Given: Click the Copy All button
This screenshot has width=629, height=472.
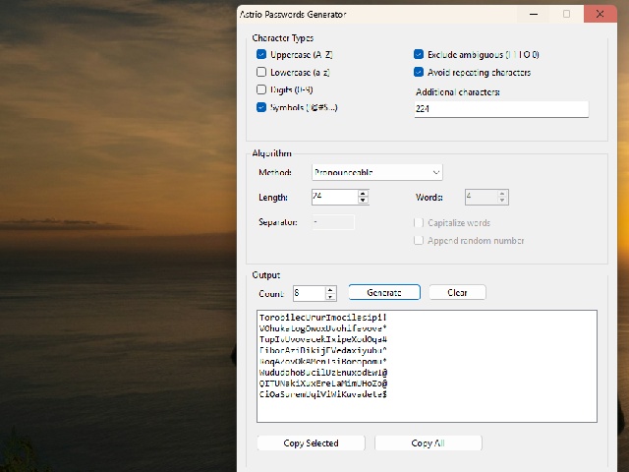Looking at the screenshot, I should tap(429, 443).
